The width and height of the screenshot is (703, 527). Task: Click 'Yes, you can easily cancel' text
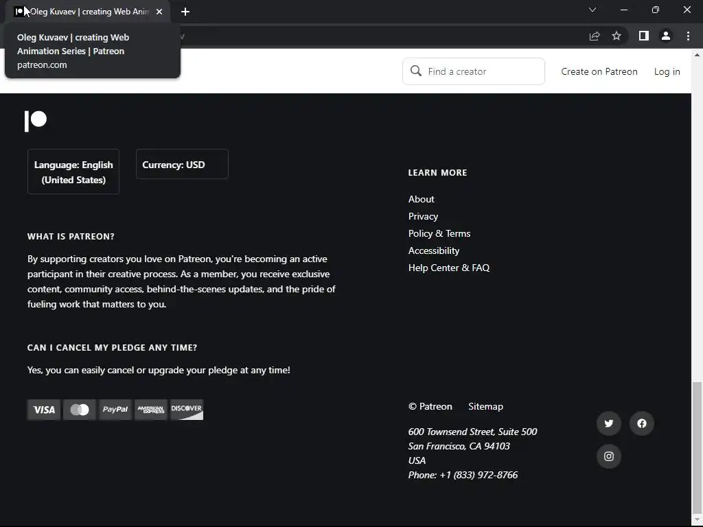[159, 370]
